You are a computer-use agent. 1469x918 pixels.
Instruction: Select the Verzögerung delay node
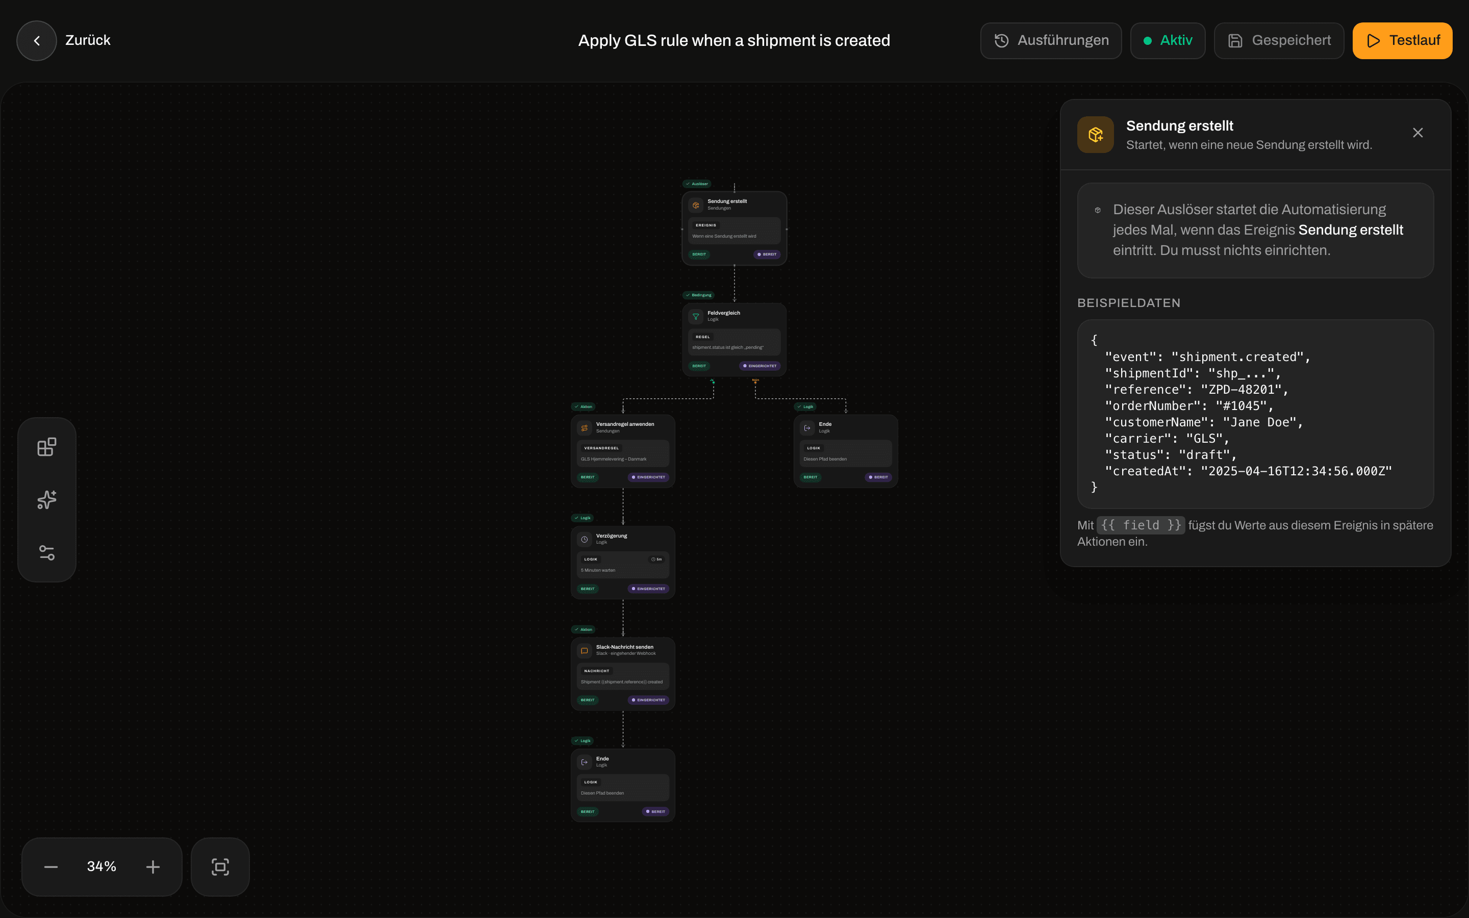tap(623, 563)
